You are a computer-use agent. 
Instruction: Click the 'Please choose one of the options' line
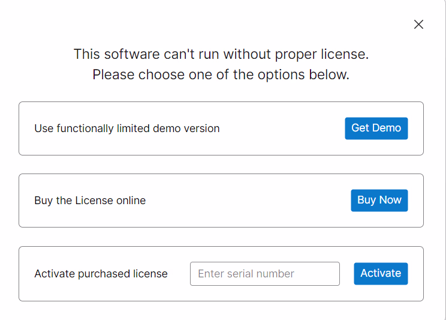pos(221,74)
